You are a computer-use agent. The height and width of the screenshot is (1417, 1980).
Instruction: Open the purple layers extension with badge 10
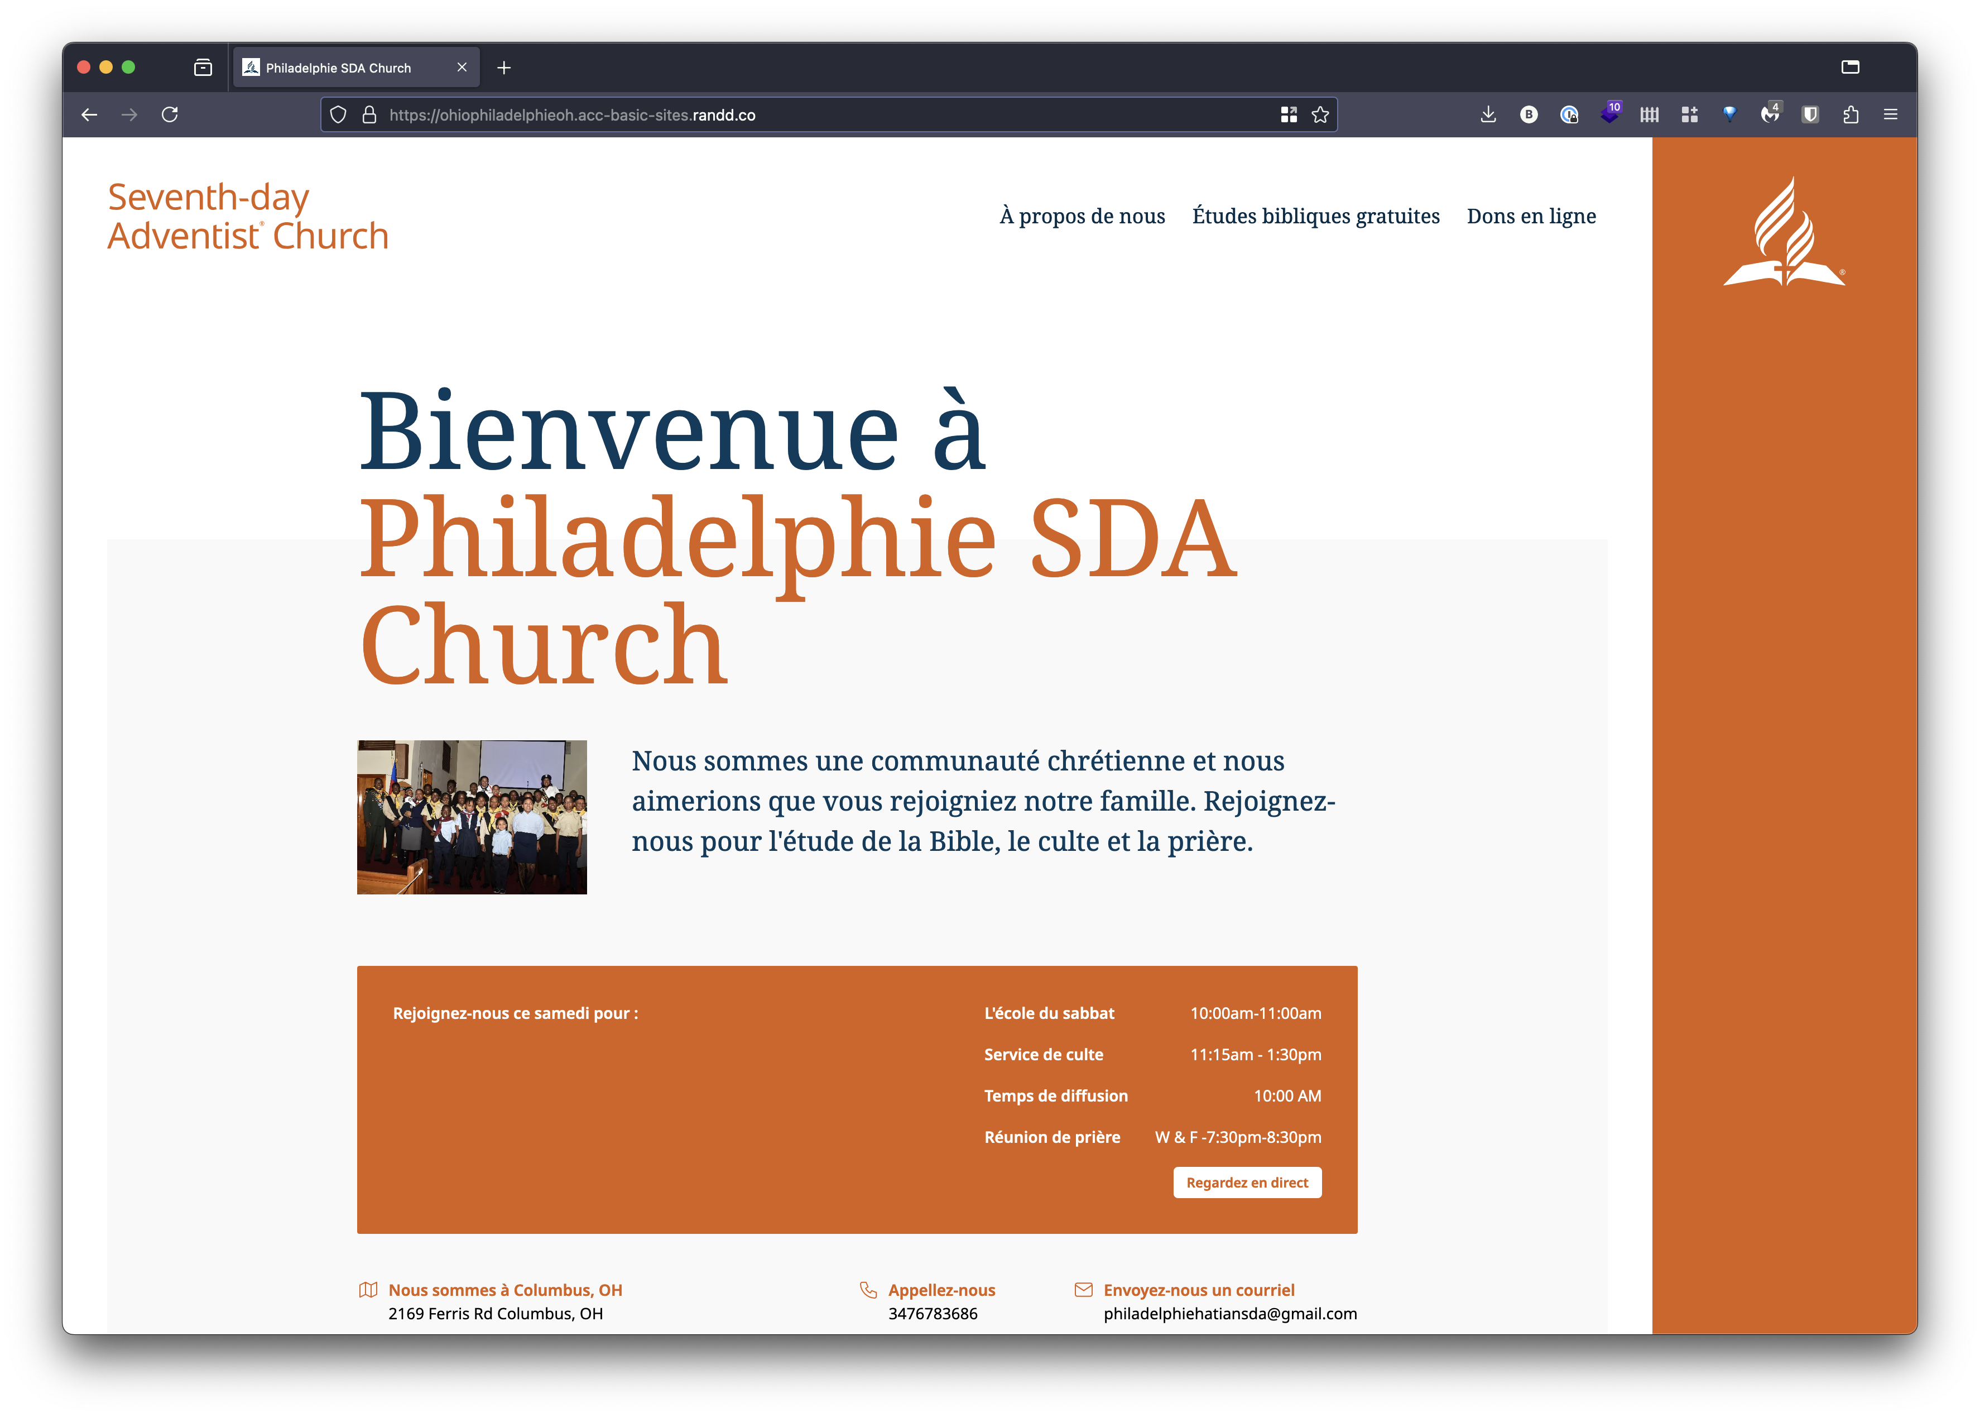click(x=1610, y=113)
